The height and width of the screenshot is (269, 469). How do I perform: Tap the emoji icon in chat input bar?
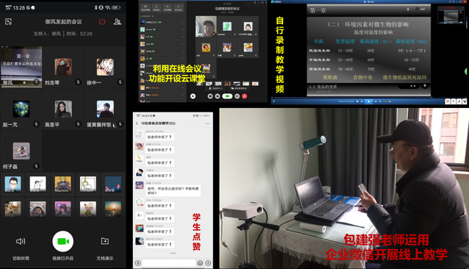[200, 262]
